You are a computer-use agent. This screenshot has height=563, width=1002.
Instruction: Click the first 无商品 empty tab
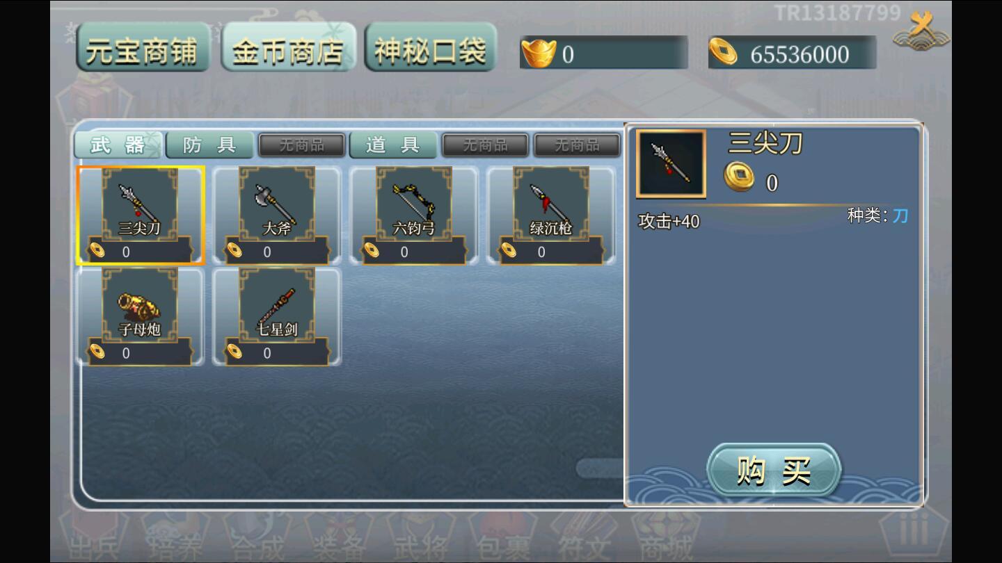pyautogui.click(x=302, y=145)
